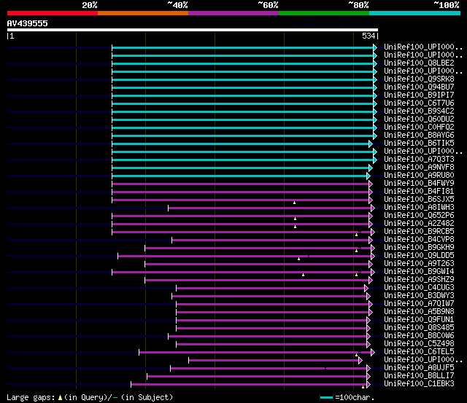467x403 pixels.
Task: Click the yellow gap marker under the Q9LDD5 bar
Action: pyautogui.click(x=298, y=259)
